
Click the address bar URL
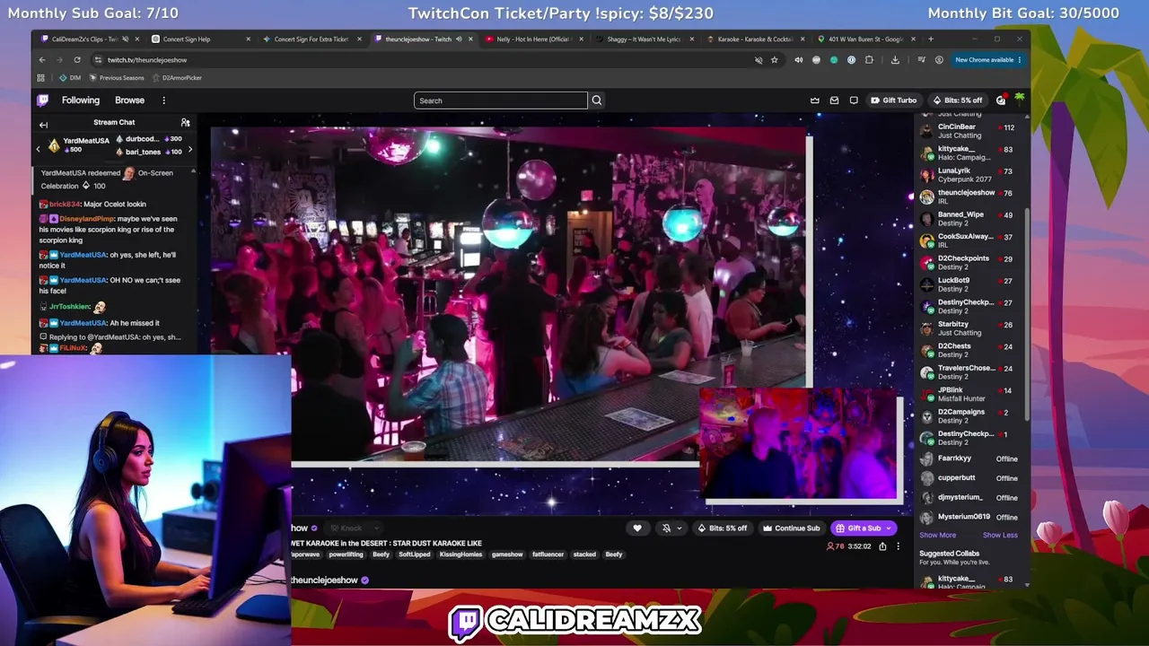tap(147, 60)
